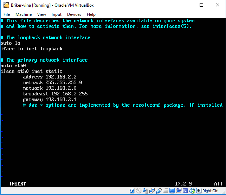Click the hard disk activity status icon
The height and width of the screenshot is (195, 226).
[x=132, y=191]
